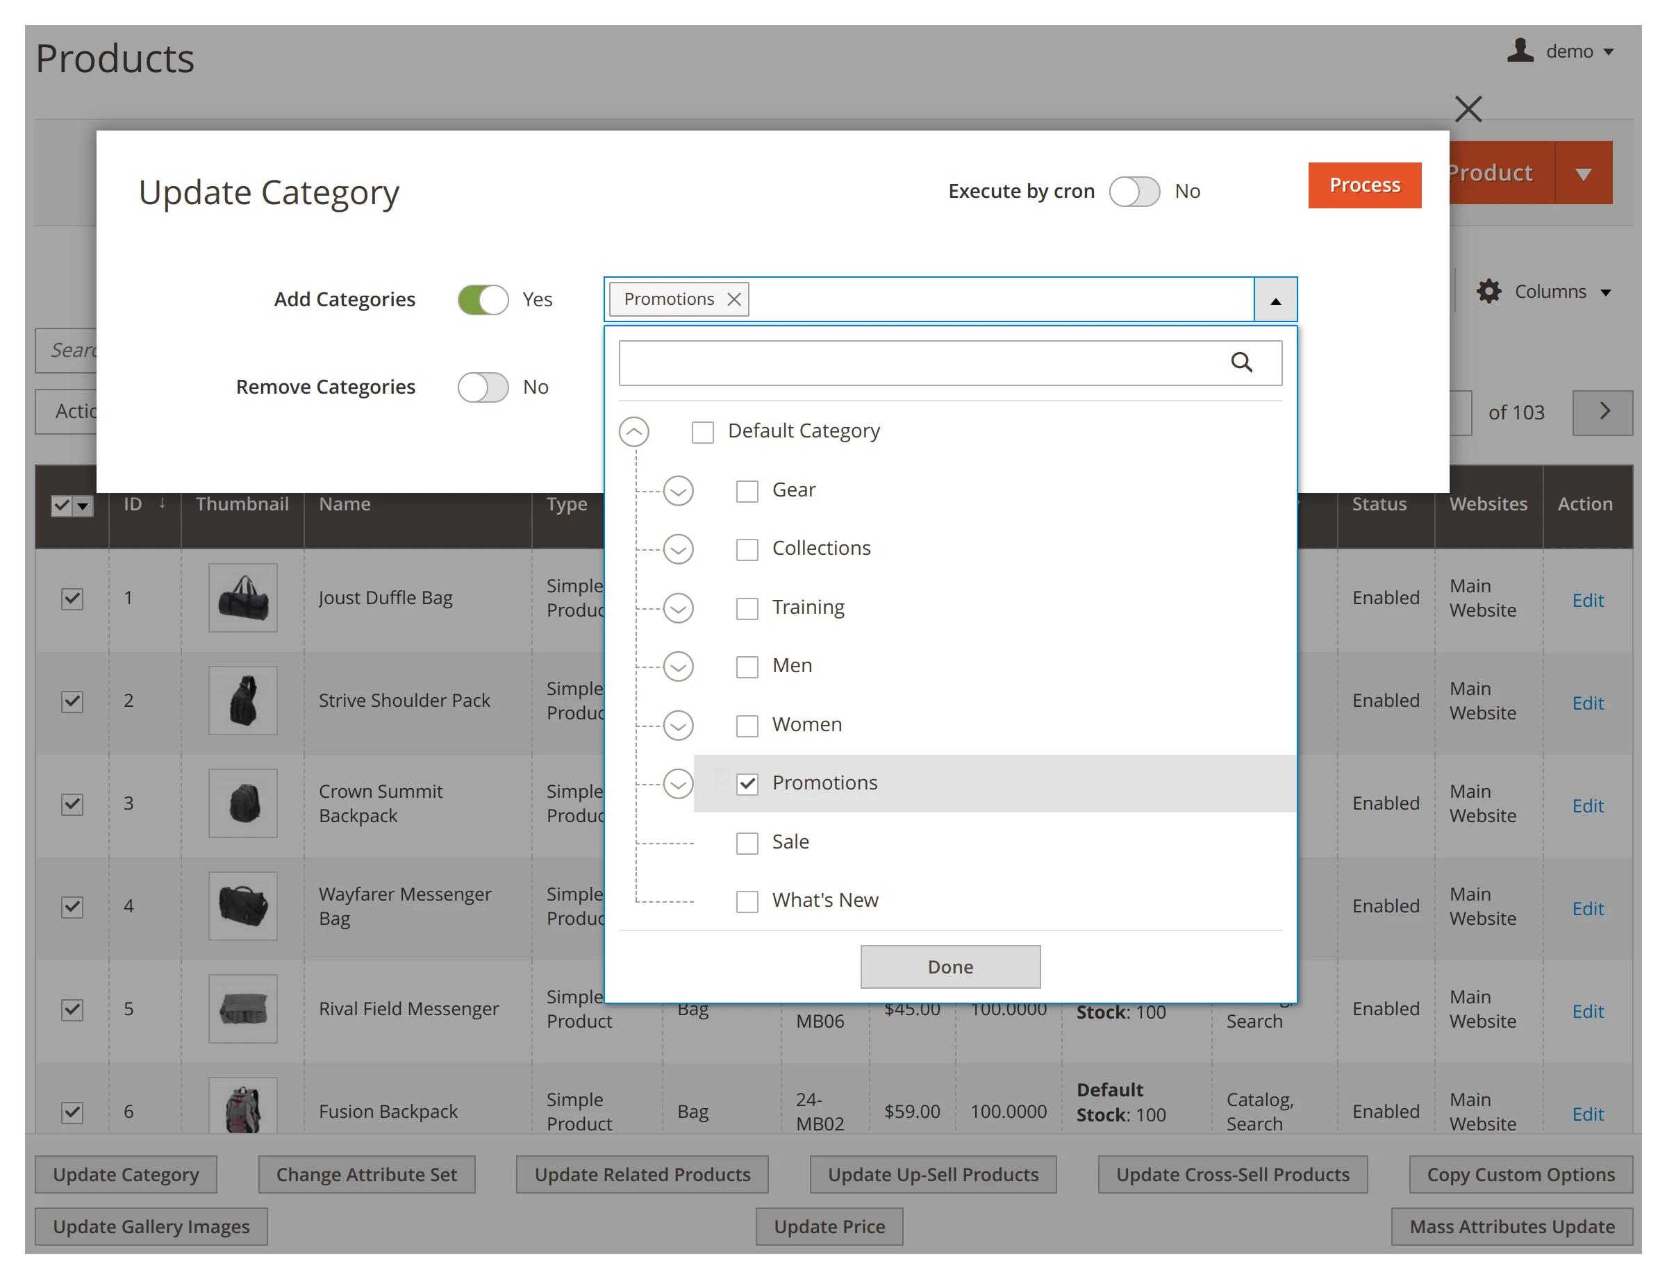
Task: Click the ID column sort arrow
Action: coord(161,503)
